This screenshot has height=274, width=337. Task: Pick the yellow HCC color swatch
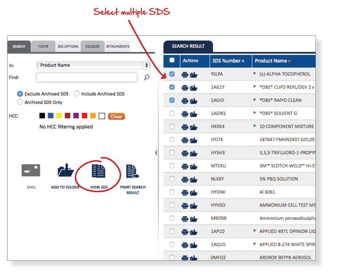click(x=59, y=116)
